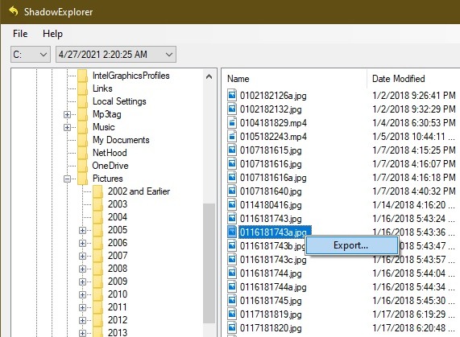Click the 2002 and Earlier folder icon
460x337 pixels.
(x=98, y=191)
